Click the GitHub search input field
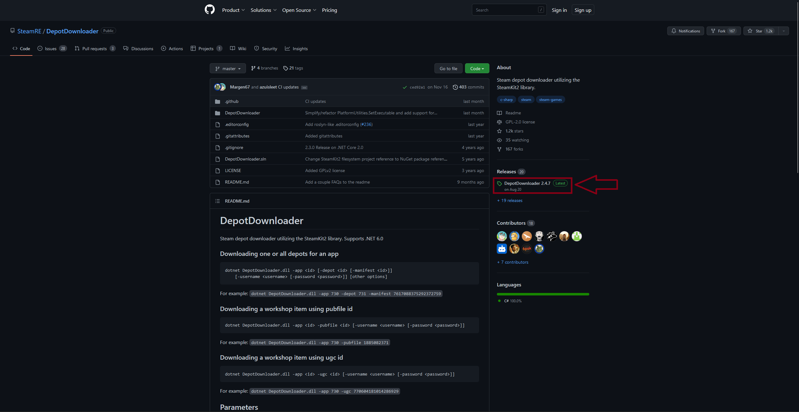799x412 pixels. click(506, 10)
